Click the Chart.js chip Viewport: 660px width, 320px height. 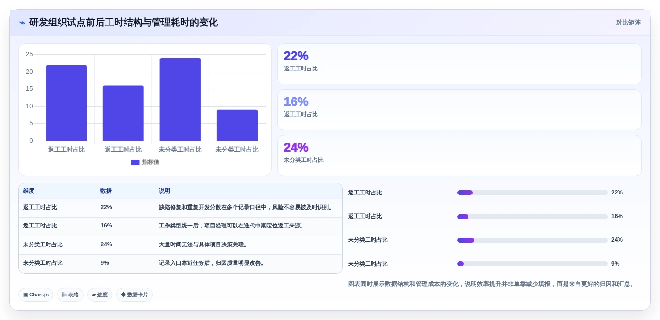click(x=36, y=295)
